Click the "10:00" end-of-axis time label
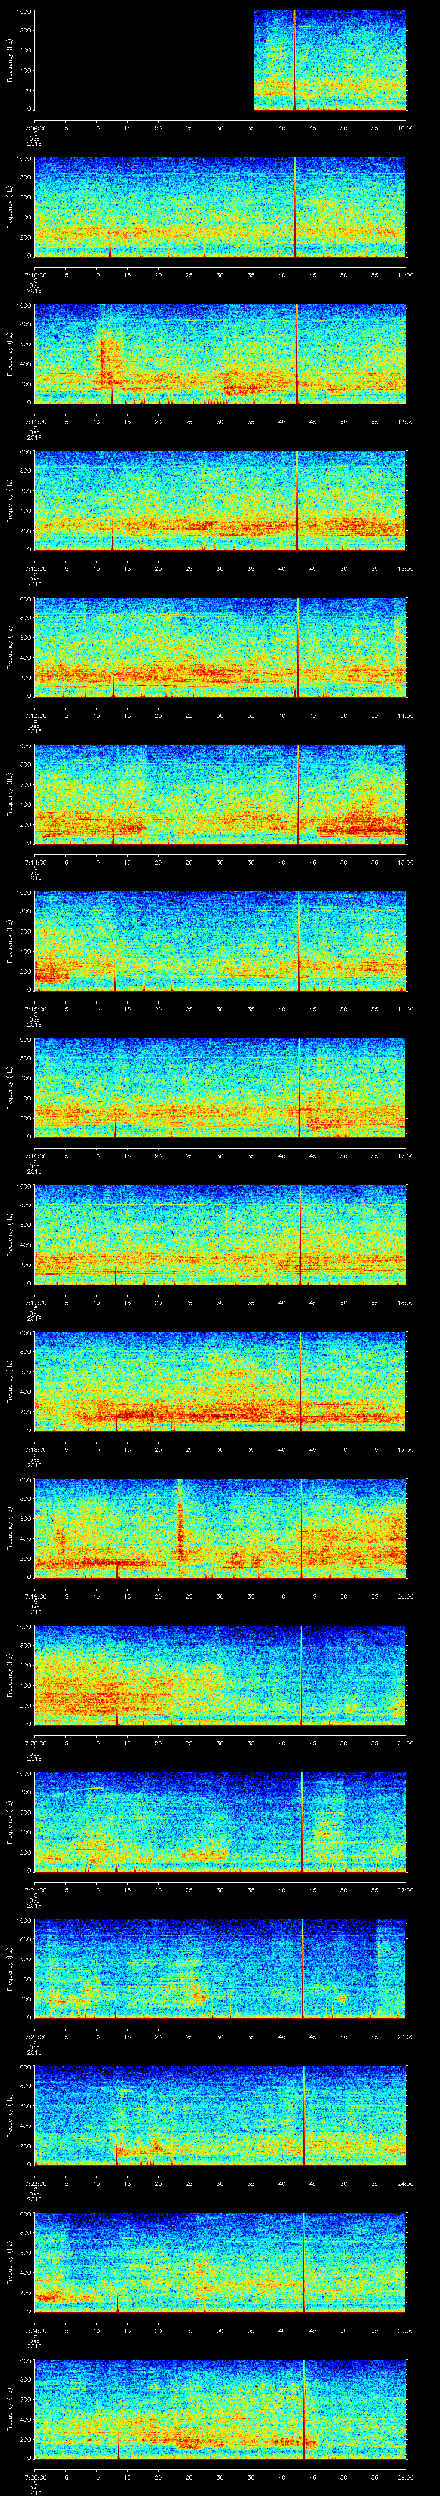 click(x=406, y=128)
